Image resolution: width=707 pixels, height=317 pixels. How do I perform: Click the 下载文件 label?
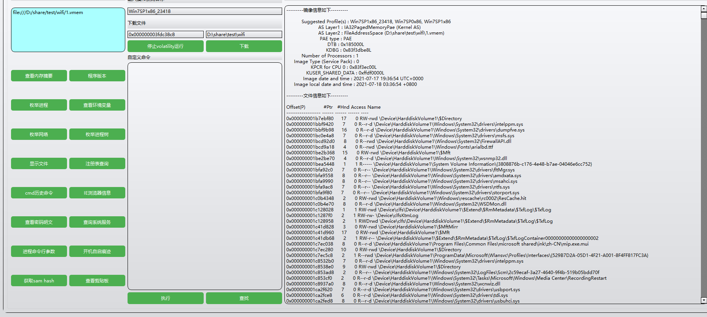pyautogui.click(x=137, y=23)
